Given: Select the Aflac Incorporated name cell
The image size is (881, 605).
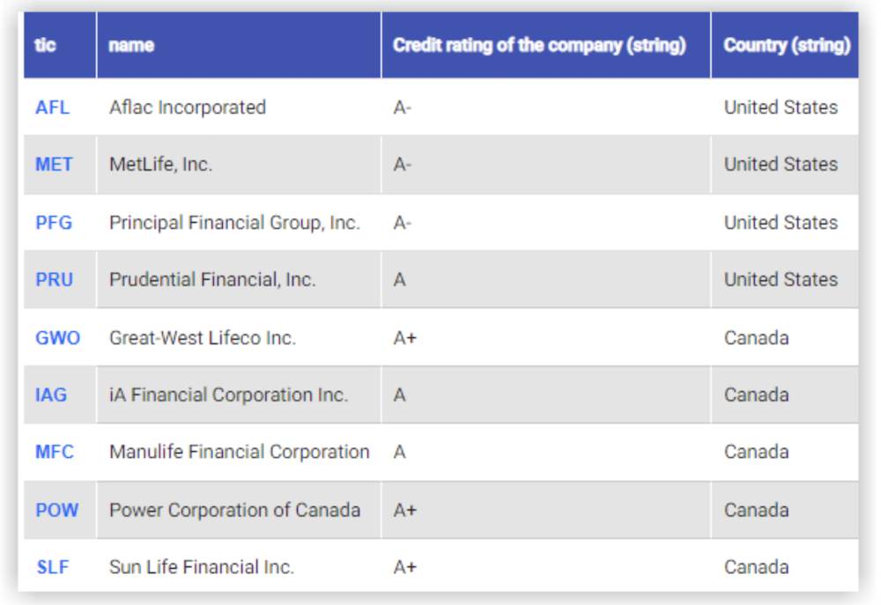Looking at the screenshot, I should click(x=187, y=107).
